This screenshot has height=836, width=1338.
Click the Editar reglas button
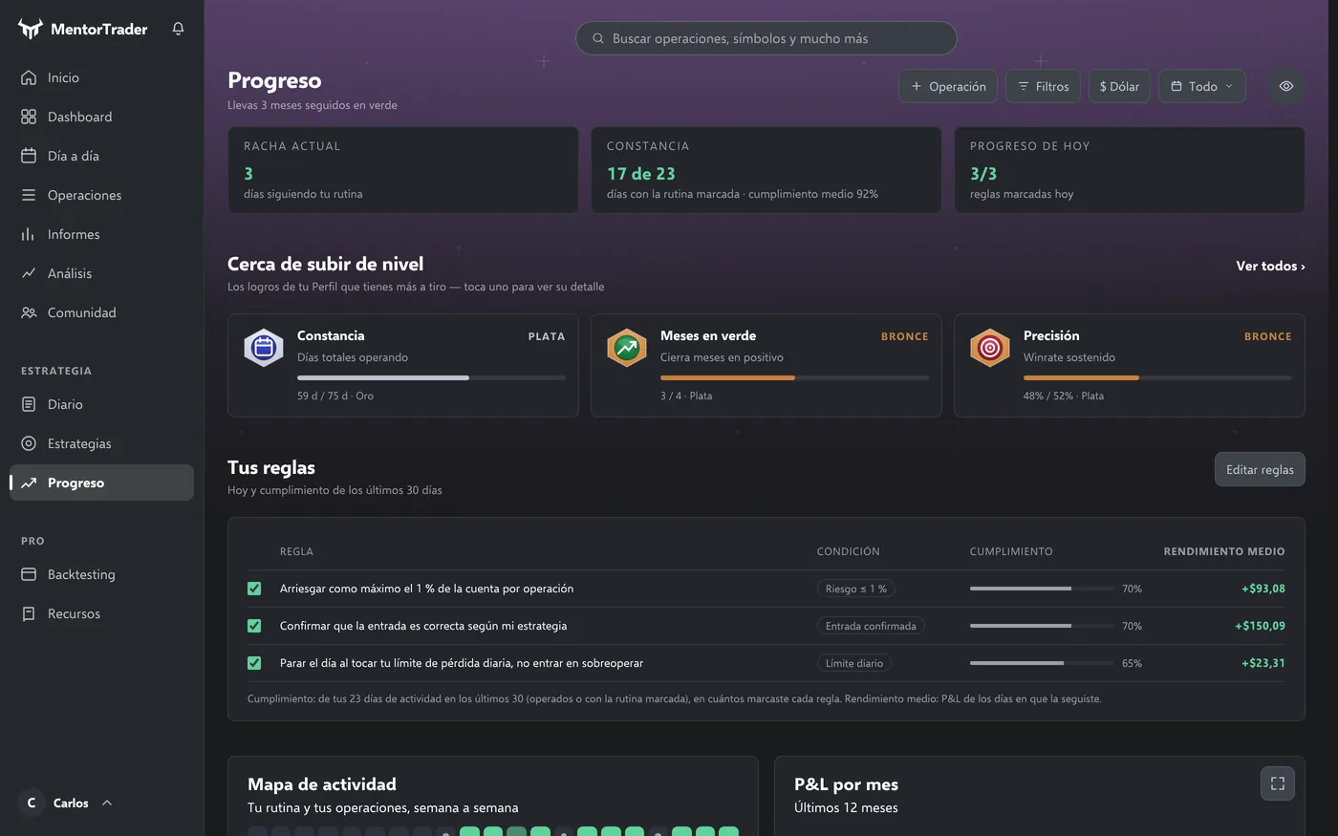point(1260,469)
